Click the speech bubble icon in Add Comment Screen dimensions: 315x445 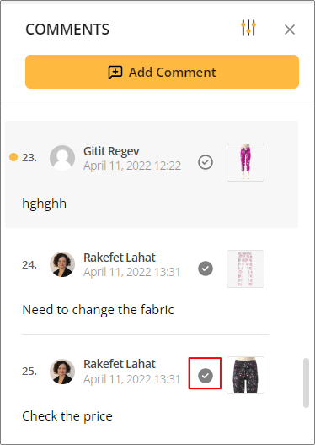coord(115,73)
